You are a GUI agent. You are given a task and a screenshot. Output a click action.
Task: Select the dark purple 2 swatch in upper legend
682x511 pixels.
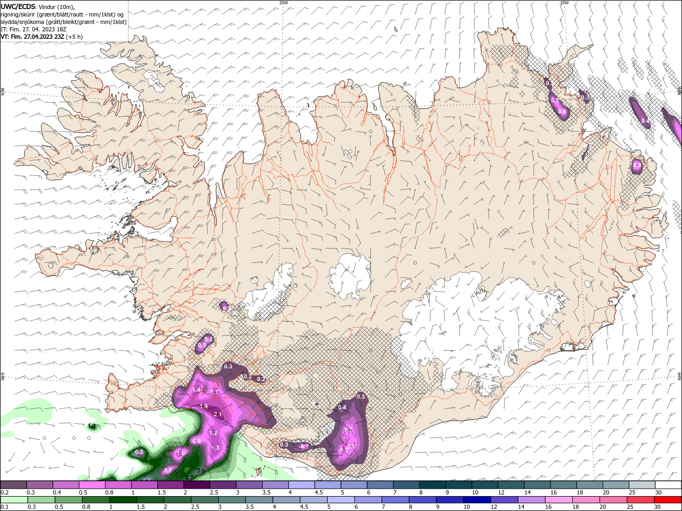197,485
